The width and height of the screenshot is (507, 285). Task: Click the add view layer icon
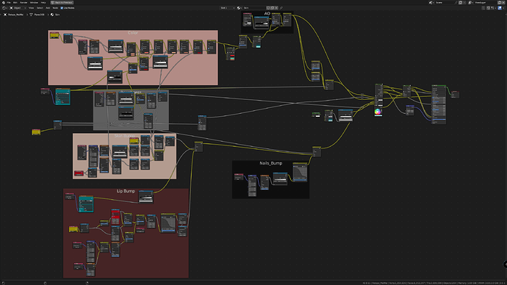tap(500, 2)
